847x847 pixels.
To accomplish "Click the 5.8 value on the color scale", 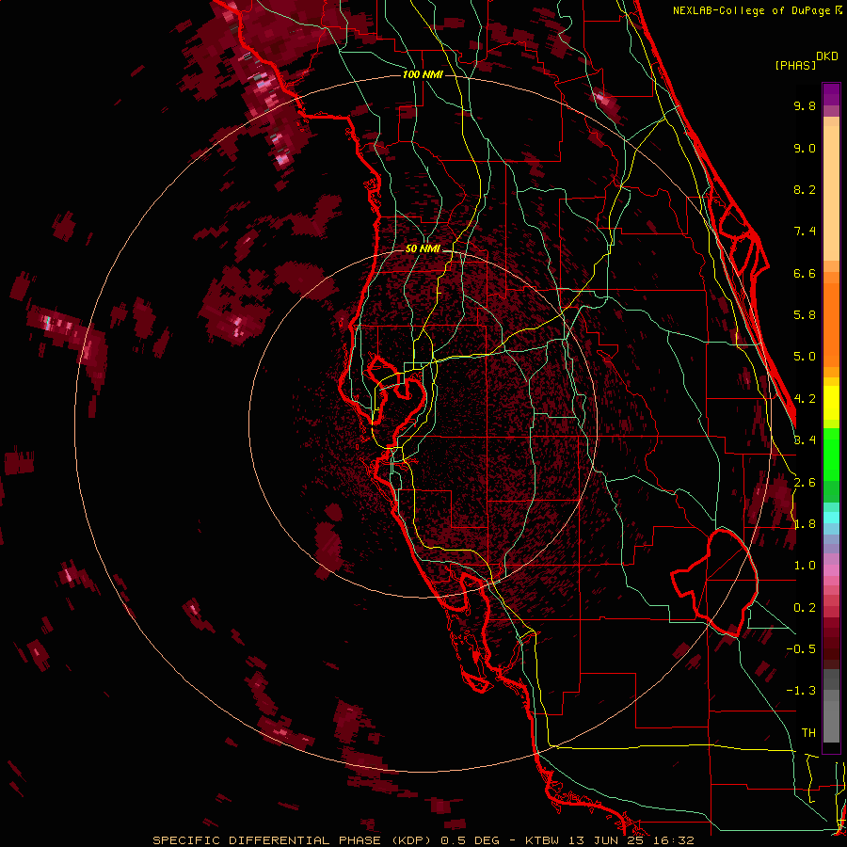I will [805, 315].
